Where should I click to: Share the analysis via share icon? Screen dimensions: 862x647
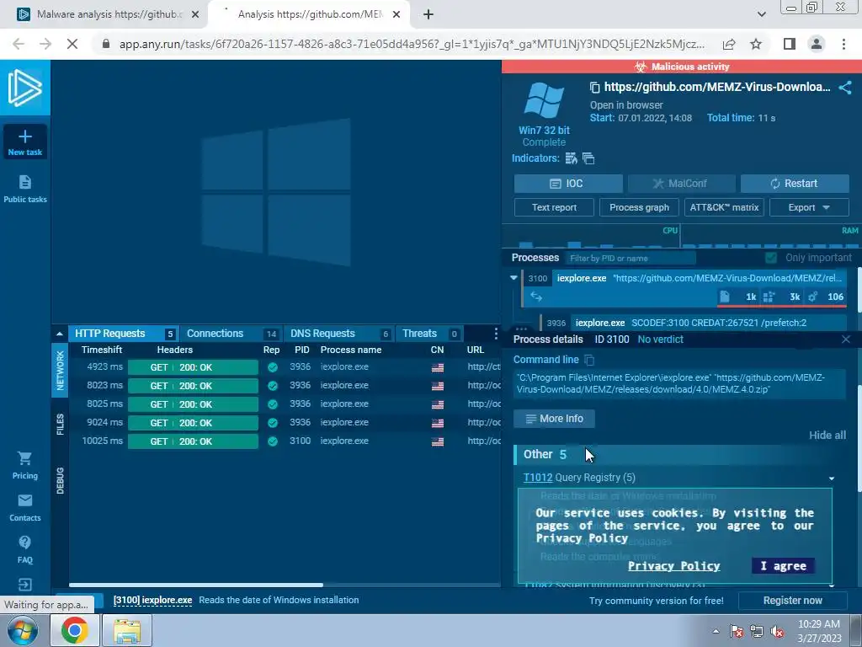[845, 88]
